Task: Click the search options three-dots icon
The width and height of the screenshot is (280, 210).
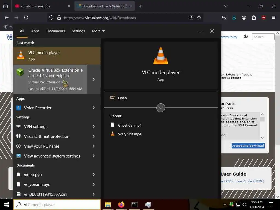Action: coord(200,31)
